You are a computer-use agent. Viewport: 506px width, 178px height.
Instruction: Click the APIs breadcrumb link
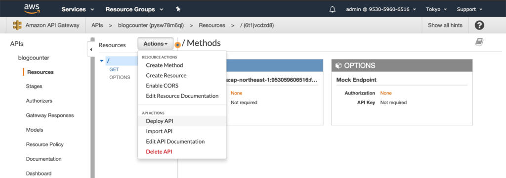tap(97, 25)
